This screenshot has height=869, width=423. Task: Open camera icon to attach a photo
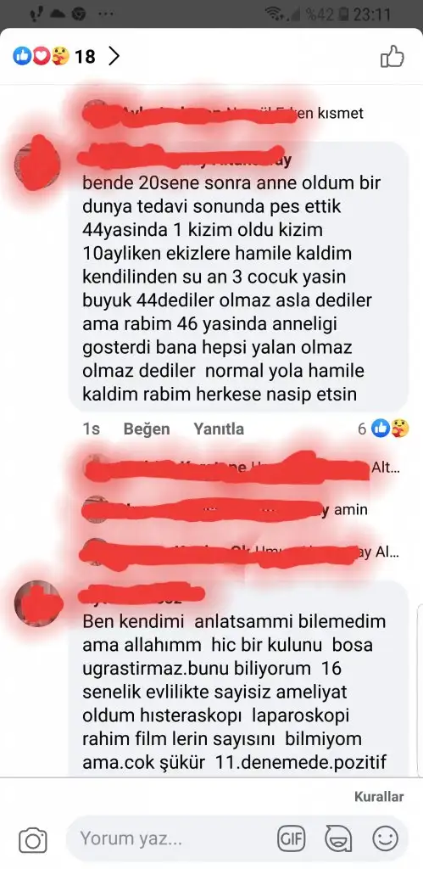tap(33, 840)
